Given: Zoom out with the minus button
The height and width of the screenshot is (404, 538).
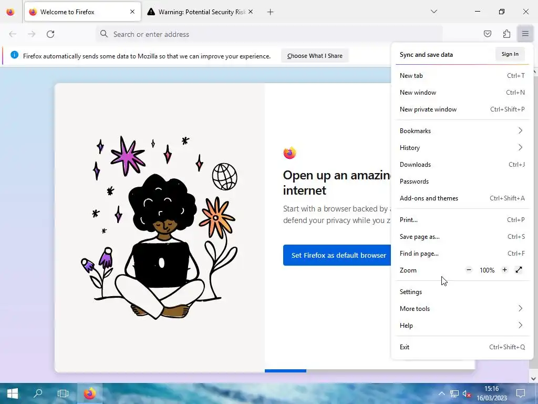Looking at the screenshot, I should tap(469, 270).
